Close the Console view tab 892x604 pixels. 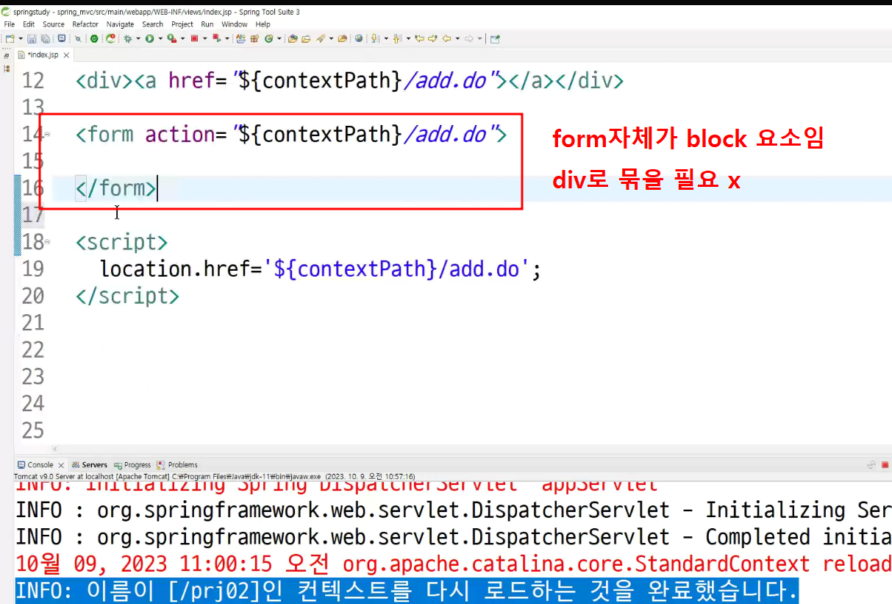pyautogui.click(x=61, y=465)
